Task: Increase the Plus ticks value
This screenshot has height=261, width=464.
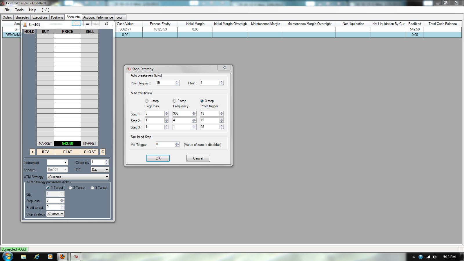Action: pos(222,82)
